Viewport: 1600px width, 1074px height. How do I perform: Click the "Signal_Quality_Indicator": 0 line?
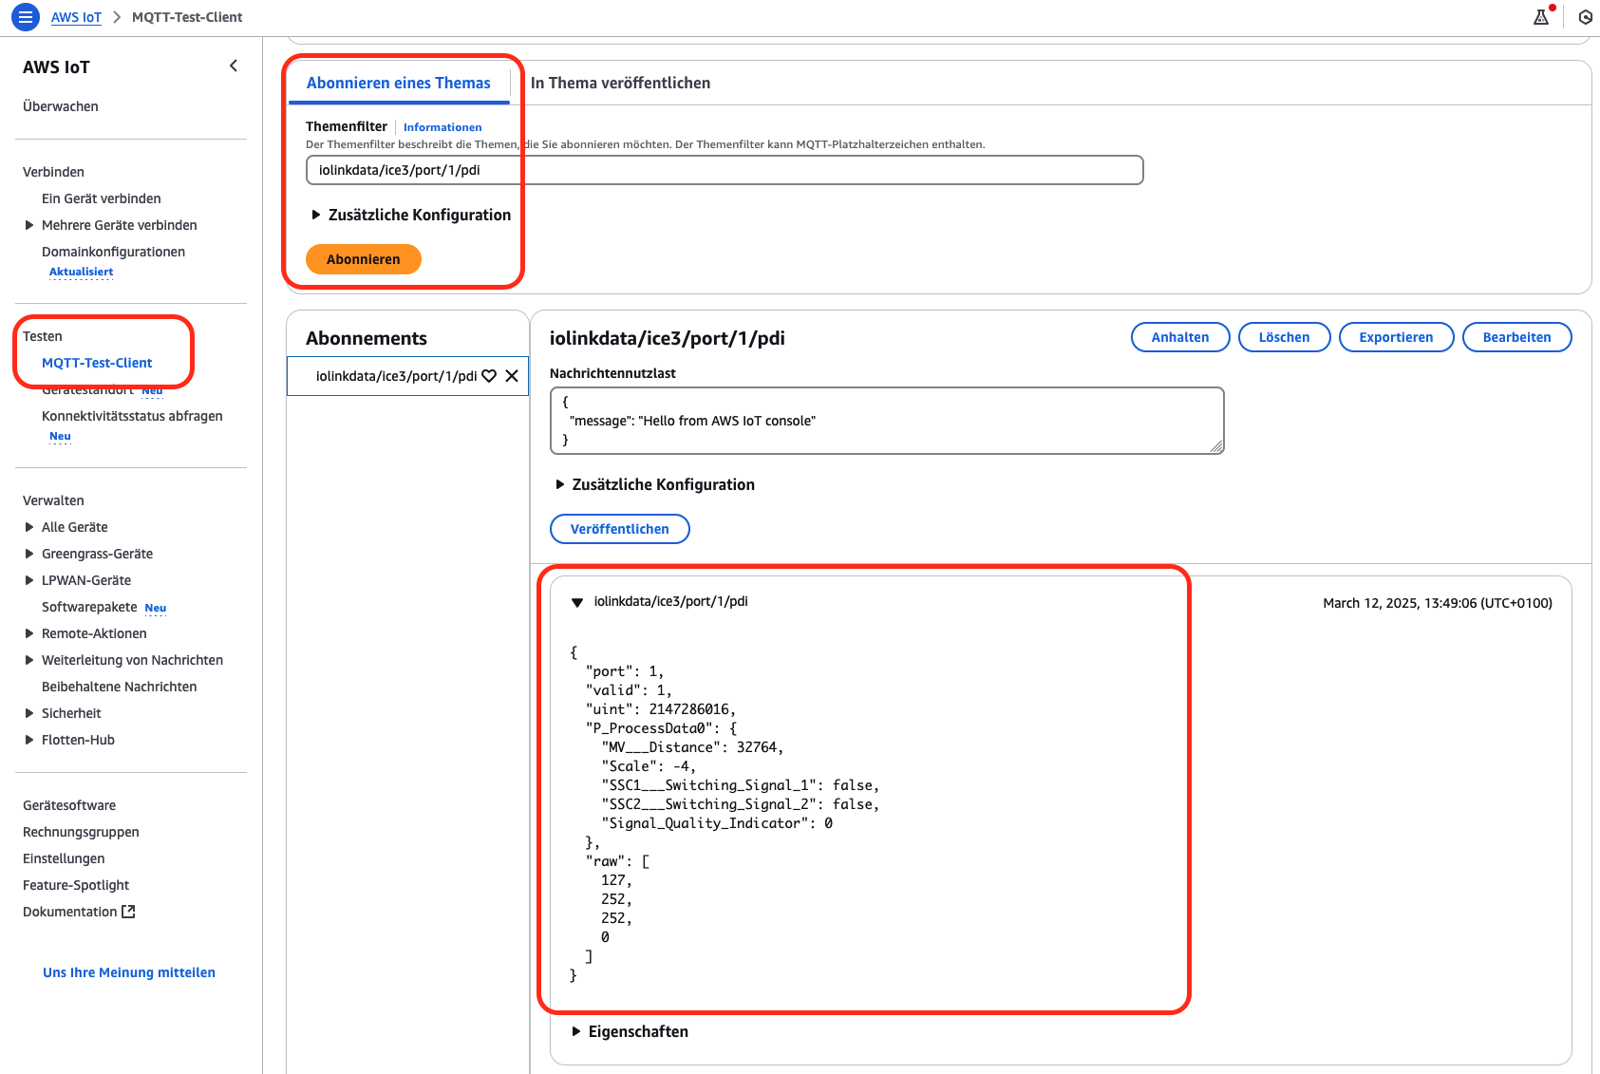point(717,823)
